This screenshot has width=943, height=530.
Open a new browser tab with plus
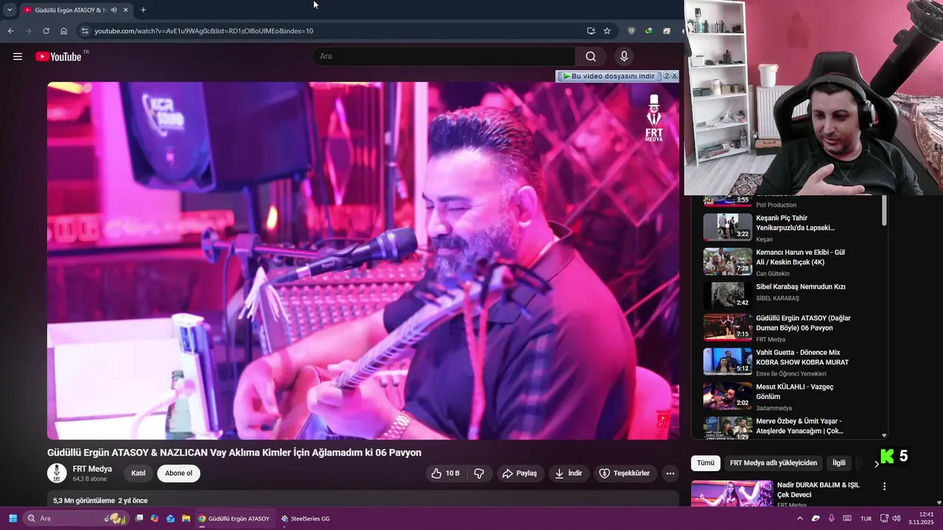pos(143,10)
